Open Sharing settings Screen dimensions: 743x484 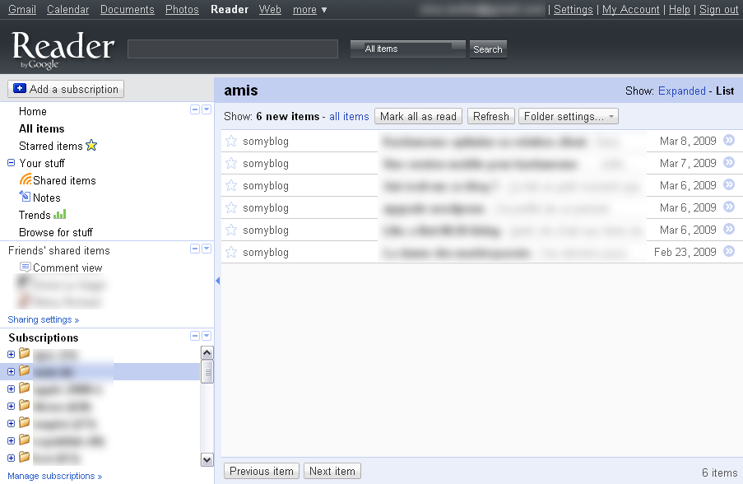point(43,319)
